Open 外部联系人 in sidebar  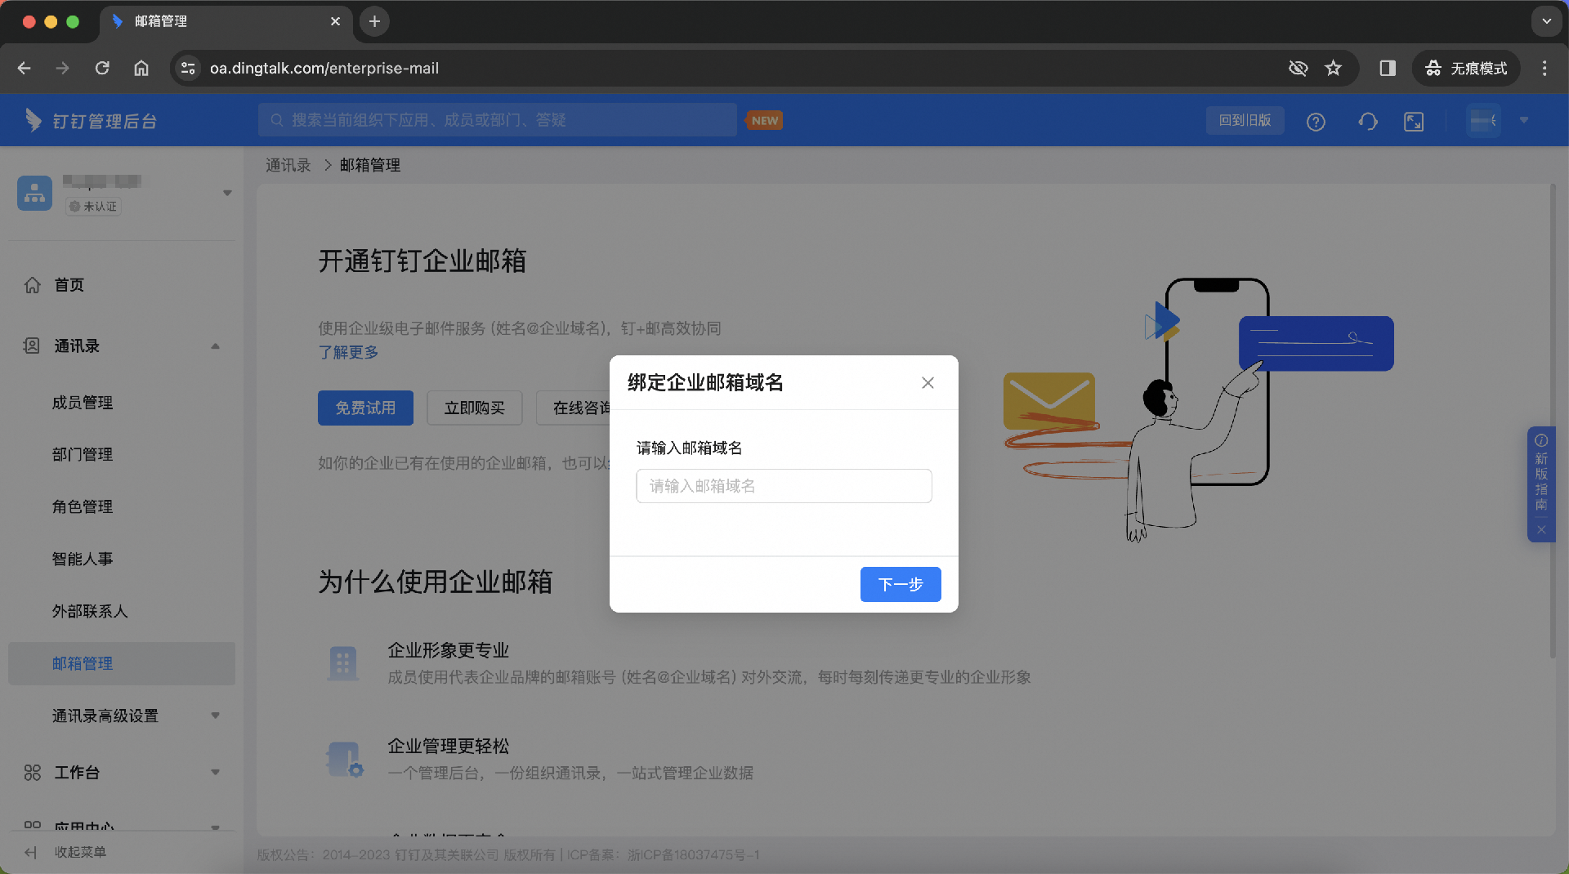[90, 611]
